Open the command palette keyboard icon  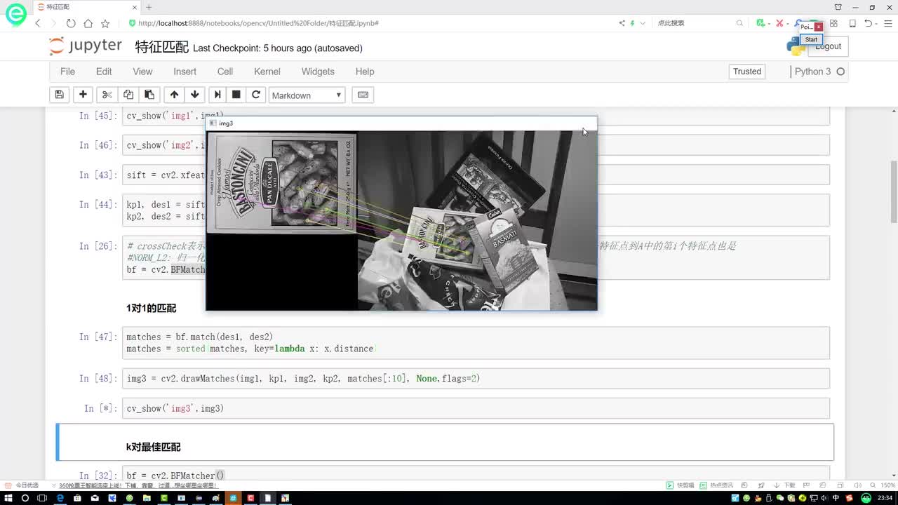pyautogui.click(x=363, y=95)
